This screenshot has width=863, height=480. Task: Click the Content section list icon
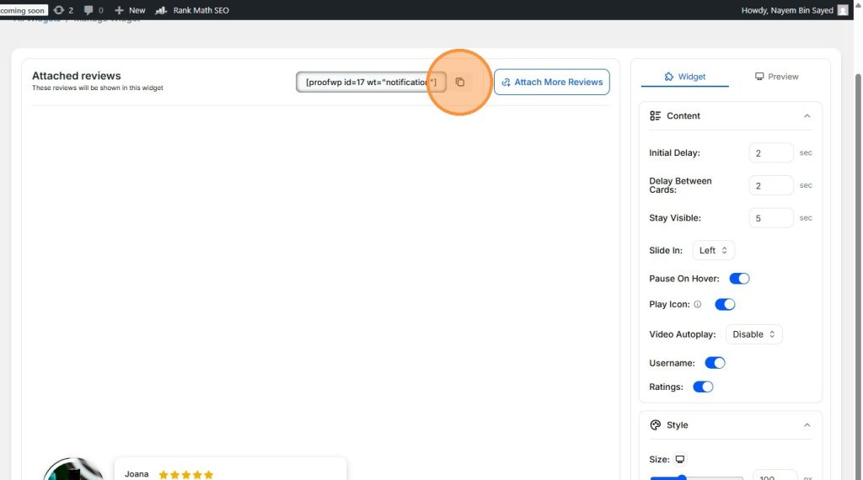(655, 115)
